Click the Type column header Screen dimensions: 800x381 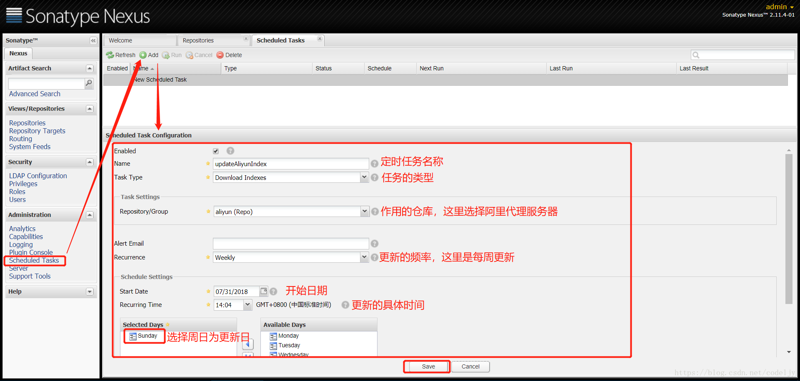(x=267, y=68)
